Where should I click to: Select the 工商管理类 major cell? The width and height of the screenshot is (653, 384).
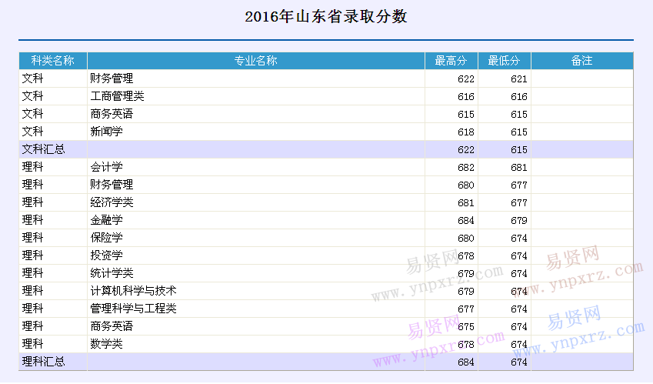pos(117,96)
